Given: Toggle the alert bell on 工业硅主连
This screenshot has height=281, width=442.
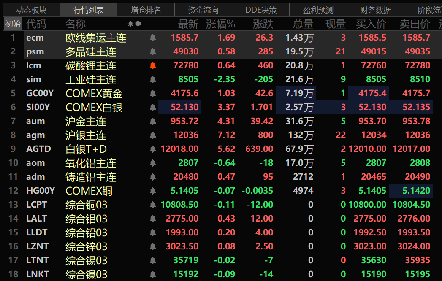Looking at the screenshot, I should pyautogui.click(x=153, y=80).
